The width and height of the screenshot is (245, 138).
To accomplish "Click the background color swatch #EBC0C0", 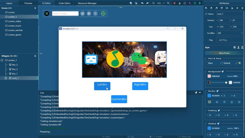I will (x=209, y=76).
